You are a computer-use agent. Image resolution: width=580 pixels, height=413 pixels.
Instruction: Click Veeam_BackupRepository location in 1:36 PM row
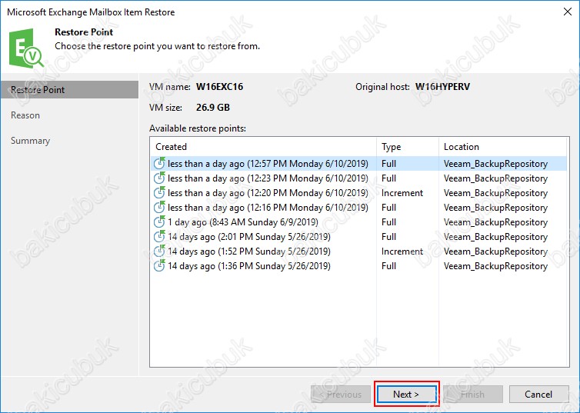[x=495, y=266]
